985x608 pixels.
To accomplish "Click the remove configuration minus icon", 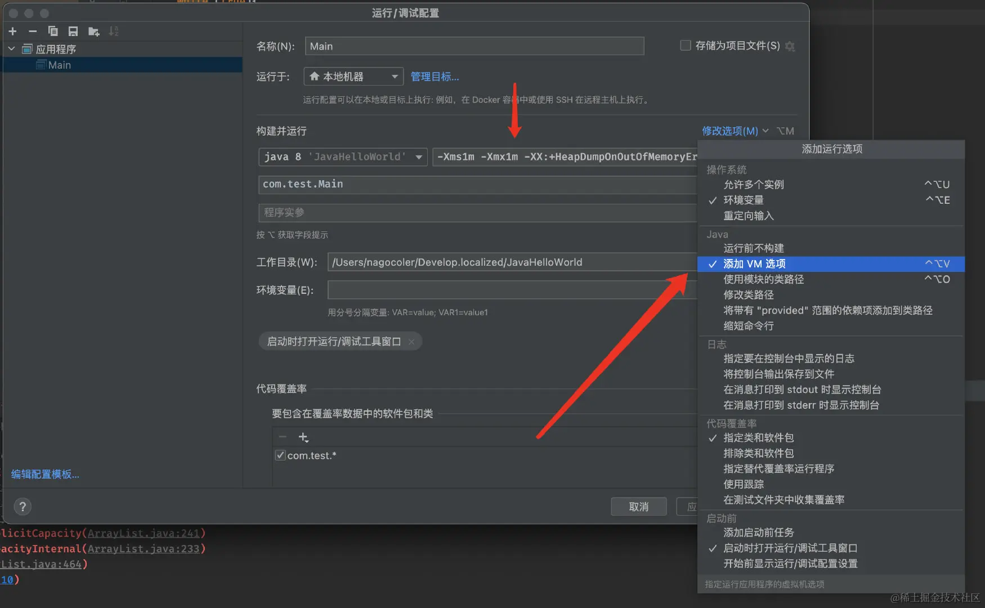I will (33, 32).
